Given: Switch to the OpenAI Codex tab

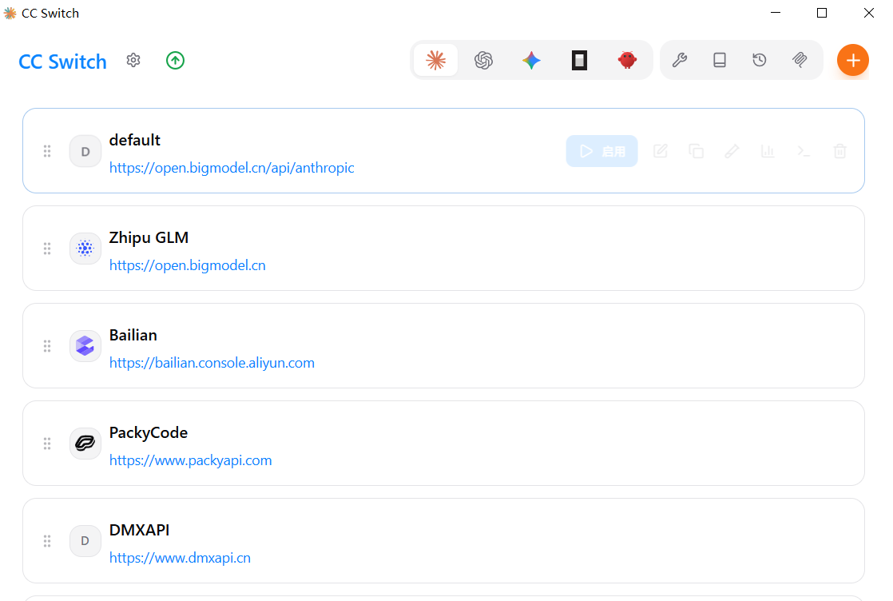Looking at the screenshot, I should tap(483, 60).
